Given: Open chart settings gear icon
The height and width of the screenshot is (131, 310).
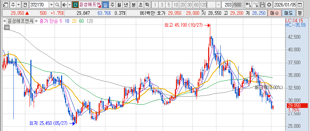Looking at the screenshot, I should tap(269, 5).
